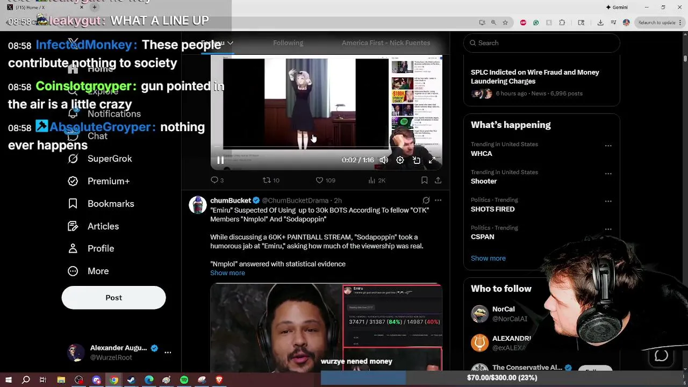Expand chumBucket's post with Show more
Screen dimensions: 688x387
(x=227, y=273)
